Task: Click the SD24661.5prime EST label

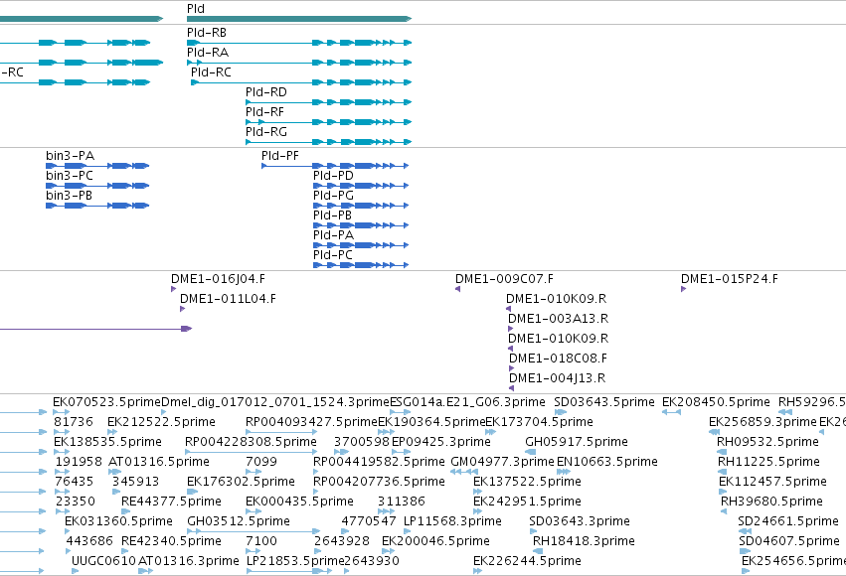Action: click(788, 522)
